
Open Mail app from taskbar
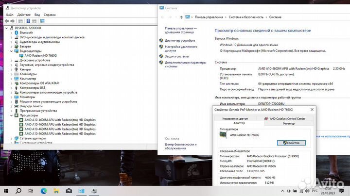coord(69,191)
